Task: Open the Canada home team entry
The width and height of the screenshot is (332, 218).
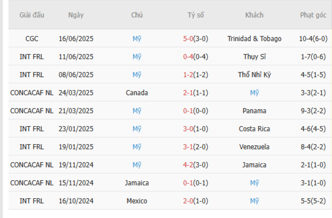Action: point(136,93)
